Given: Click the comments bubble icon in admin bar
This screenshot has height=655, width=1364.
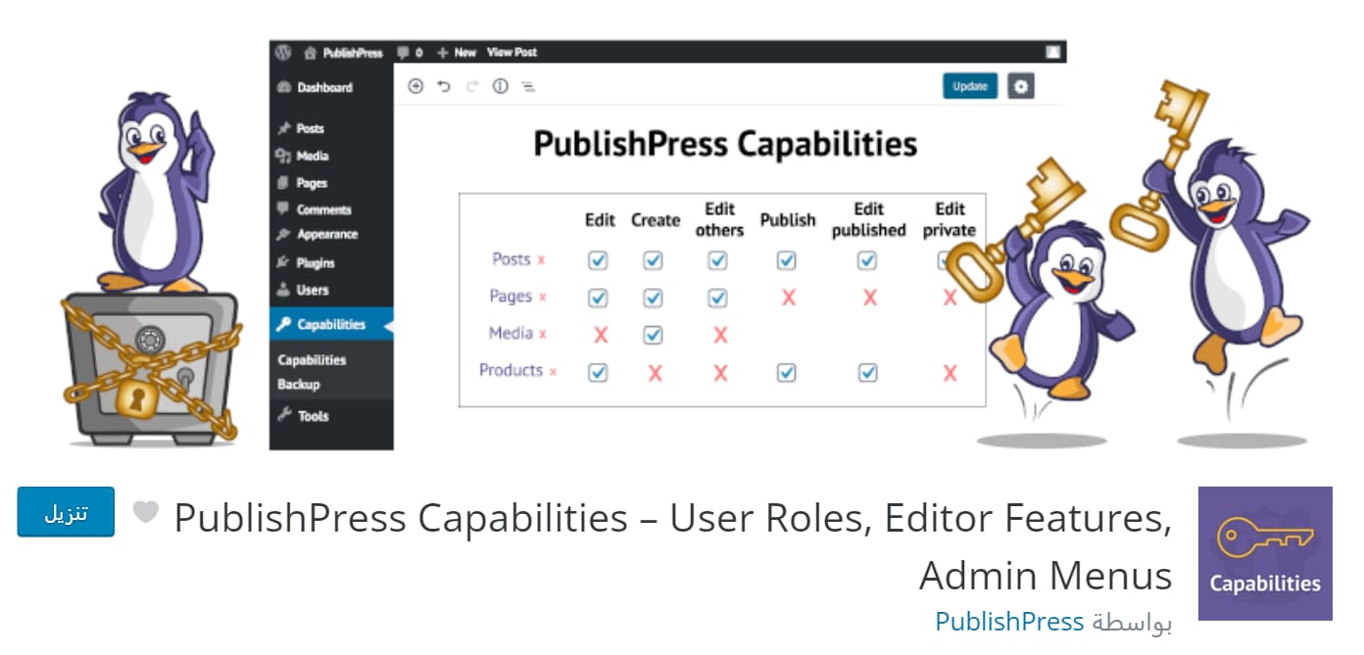Looking at the screenshot, I should pos(403,52).
